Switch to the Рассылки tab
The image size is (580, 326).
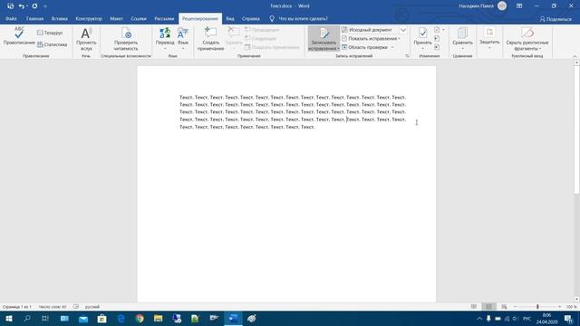point(164,18)
